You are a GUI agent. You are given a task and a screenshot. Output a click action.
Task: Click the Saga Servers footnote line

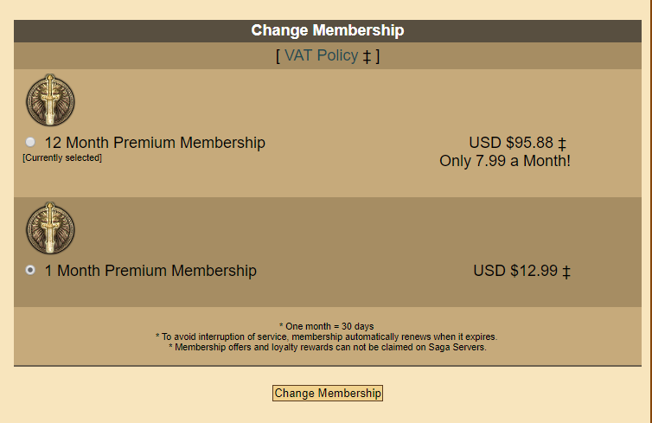(x=327, y=347)
